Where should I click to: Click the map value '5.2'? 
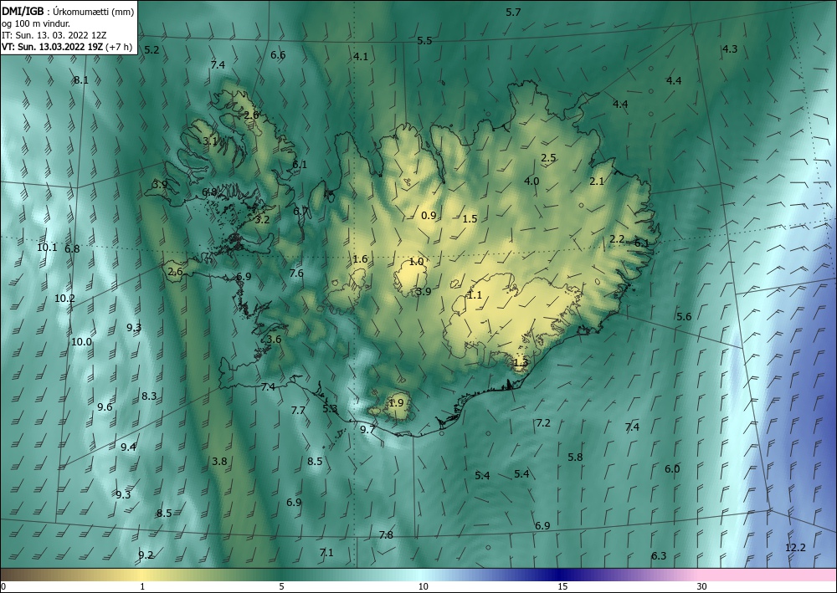click(x=152, y=50)
